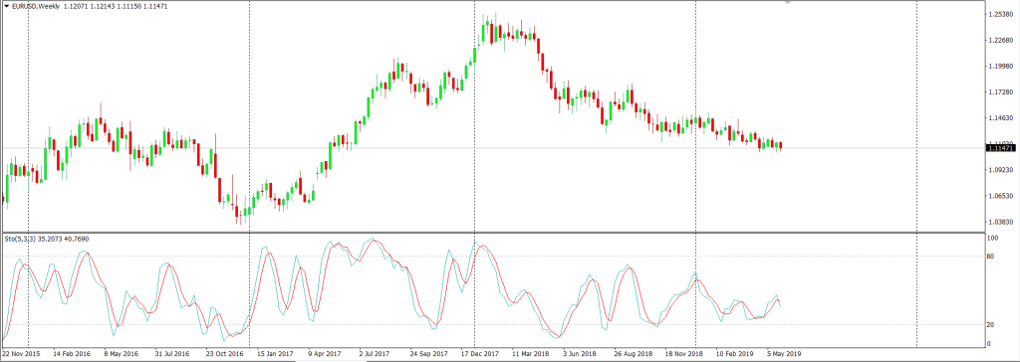Select the latest red candle at chart end
The image size is (1020, 362).
[x=780, y=145]
